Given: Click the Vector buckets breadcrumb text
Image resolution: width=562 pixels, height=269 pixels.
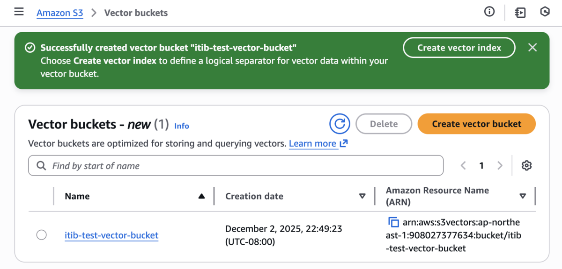Looking at the screenshot, I should 136,13.
